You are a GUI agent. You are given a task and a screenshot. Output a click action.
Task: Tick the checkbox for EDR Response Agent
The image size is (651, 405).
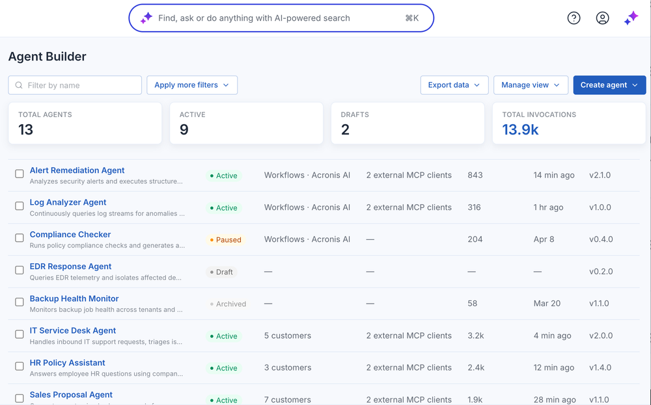pos(20,270)
